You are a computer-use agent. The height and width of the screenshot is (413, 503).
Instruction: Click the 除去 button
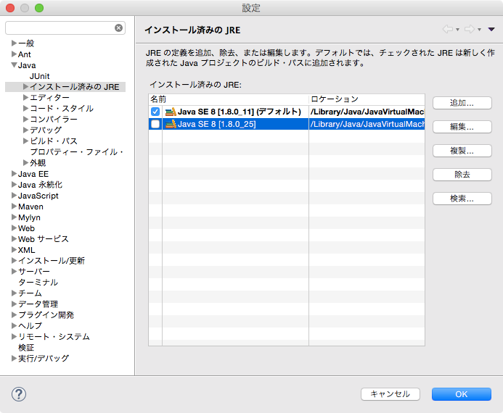click(462, 175)
